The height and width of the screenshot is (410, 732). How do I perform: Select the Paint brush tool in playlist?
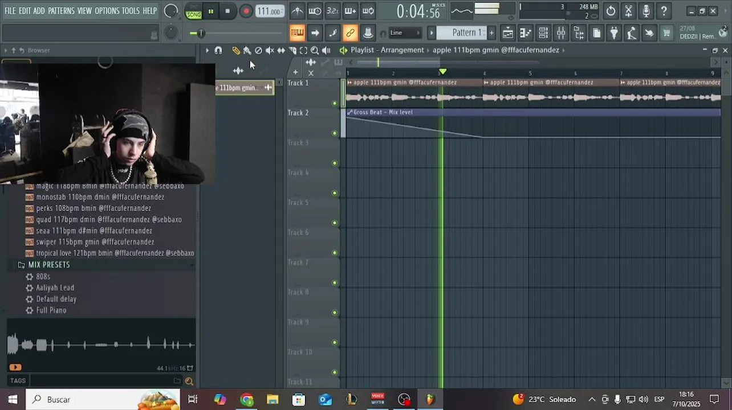coord(247,51)
